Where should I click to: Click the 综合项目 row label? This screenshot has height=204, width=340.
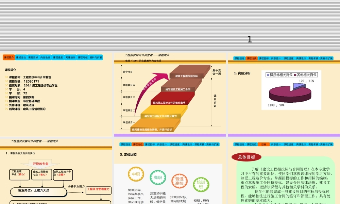(x=128, y=72)
